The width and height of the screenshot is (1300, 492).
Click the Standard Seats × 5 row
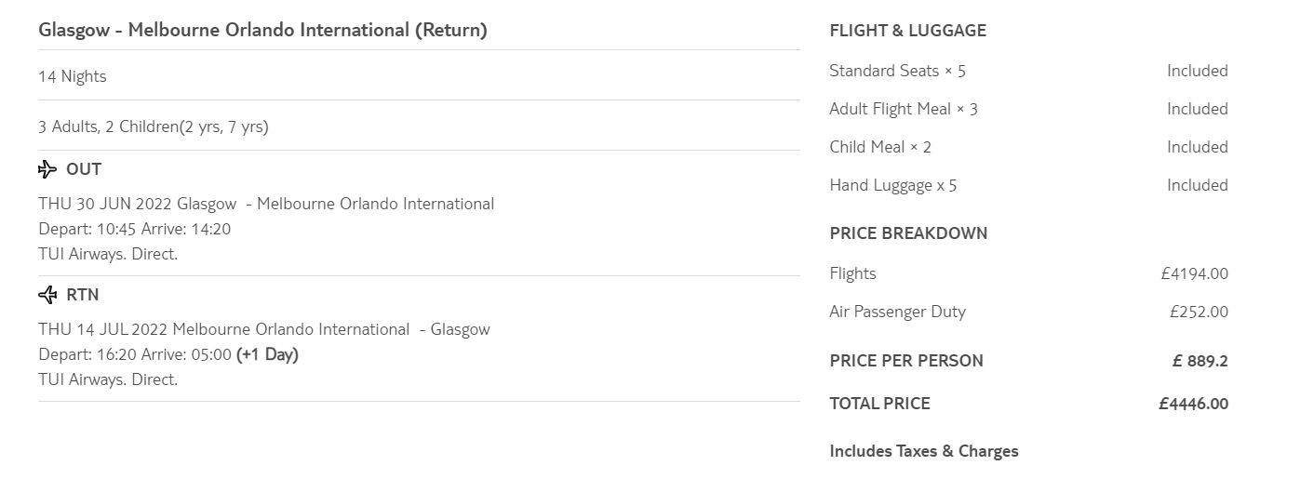(x=897, y=71)
